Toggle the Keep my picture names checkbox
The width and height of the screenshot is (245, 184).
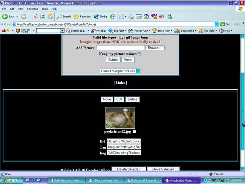tap(139, 54)
